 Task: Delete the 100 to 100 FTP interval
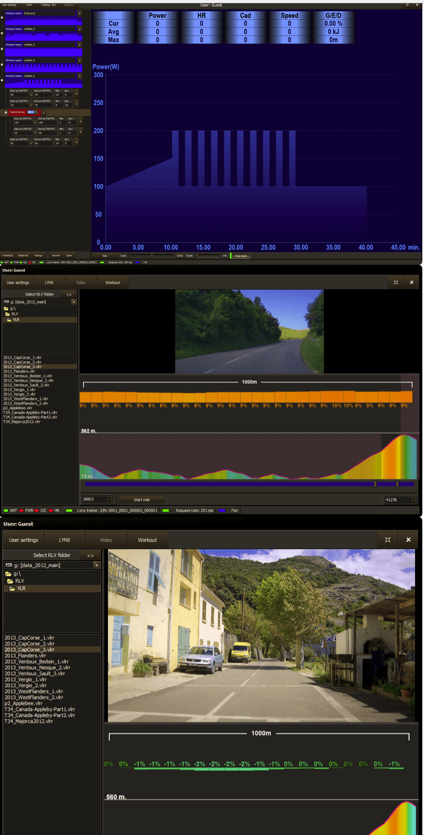[81, 121]
